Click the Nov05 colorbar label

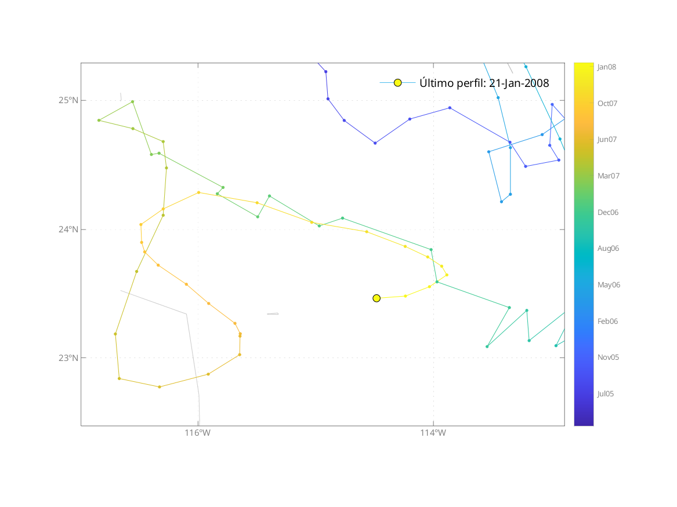608,358
